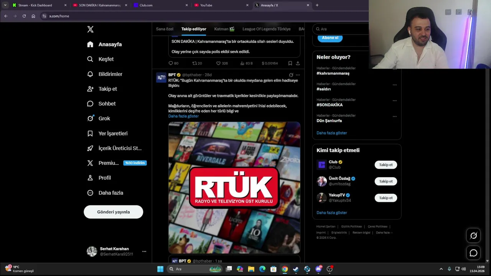
Task: Follow Ümit Özdağ account
Action: point(386,181)
